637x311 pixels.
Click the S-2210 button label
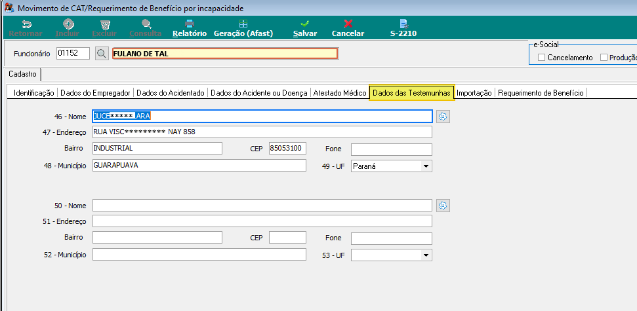pyautogui.click(x=403, y=33)
